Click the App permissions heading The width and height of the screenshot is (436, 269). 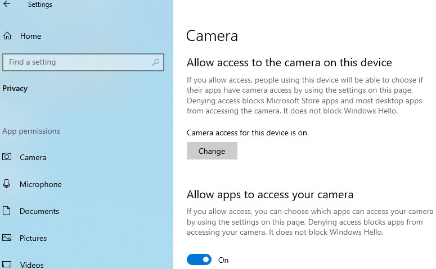pos(31,131)
